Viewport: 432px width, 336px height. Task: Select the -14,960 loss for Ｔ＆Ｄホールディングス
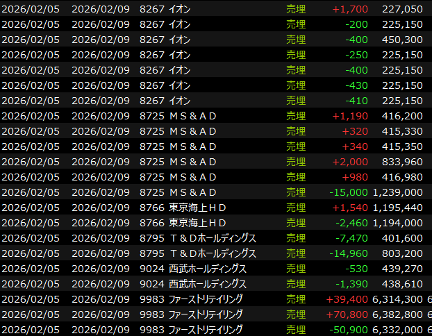click(349, 253)
